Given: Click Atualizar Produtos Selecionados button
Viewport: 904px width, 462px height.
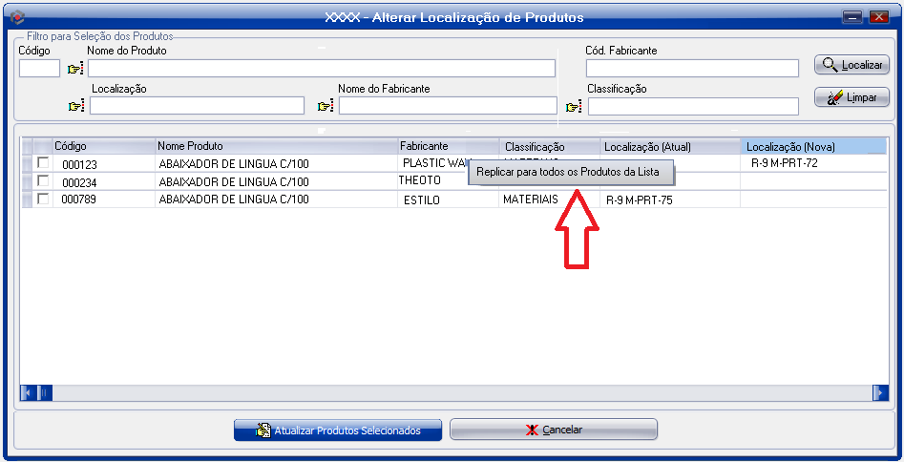Looking at the screenshot, I should coord(338,430).
